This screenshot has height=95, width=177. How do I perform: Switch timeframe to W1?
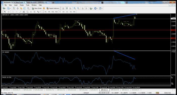(x=71, y=12)
